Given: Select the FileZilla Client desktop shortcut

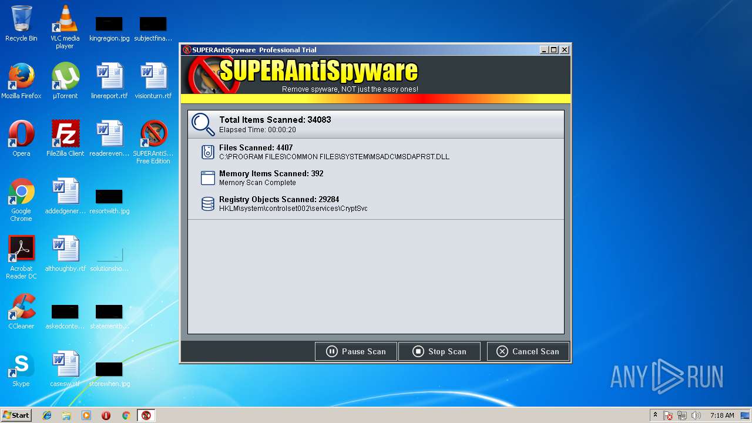Looking at the screenshot, I should coord(65,139).
